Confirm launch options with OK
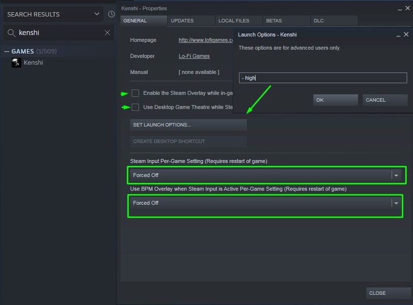 coord(336,100)
